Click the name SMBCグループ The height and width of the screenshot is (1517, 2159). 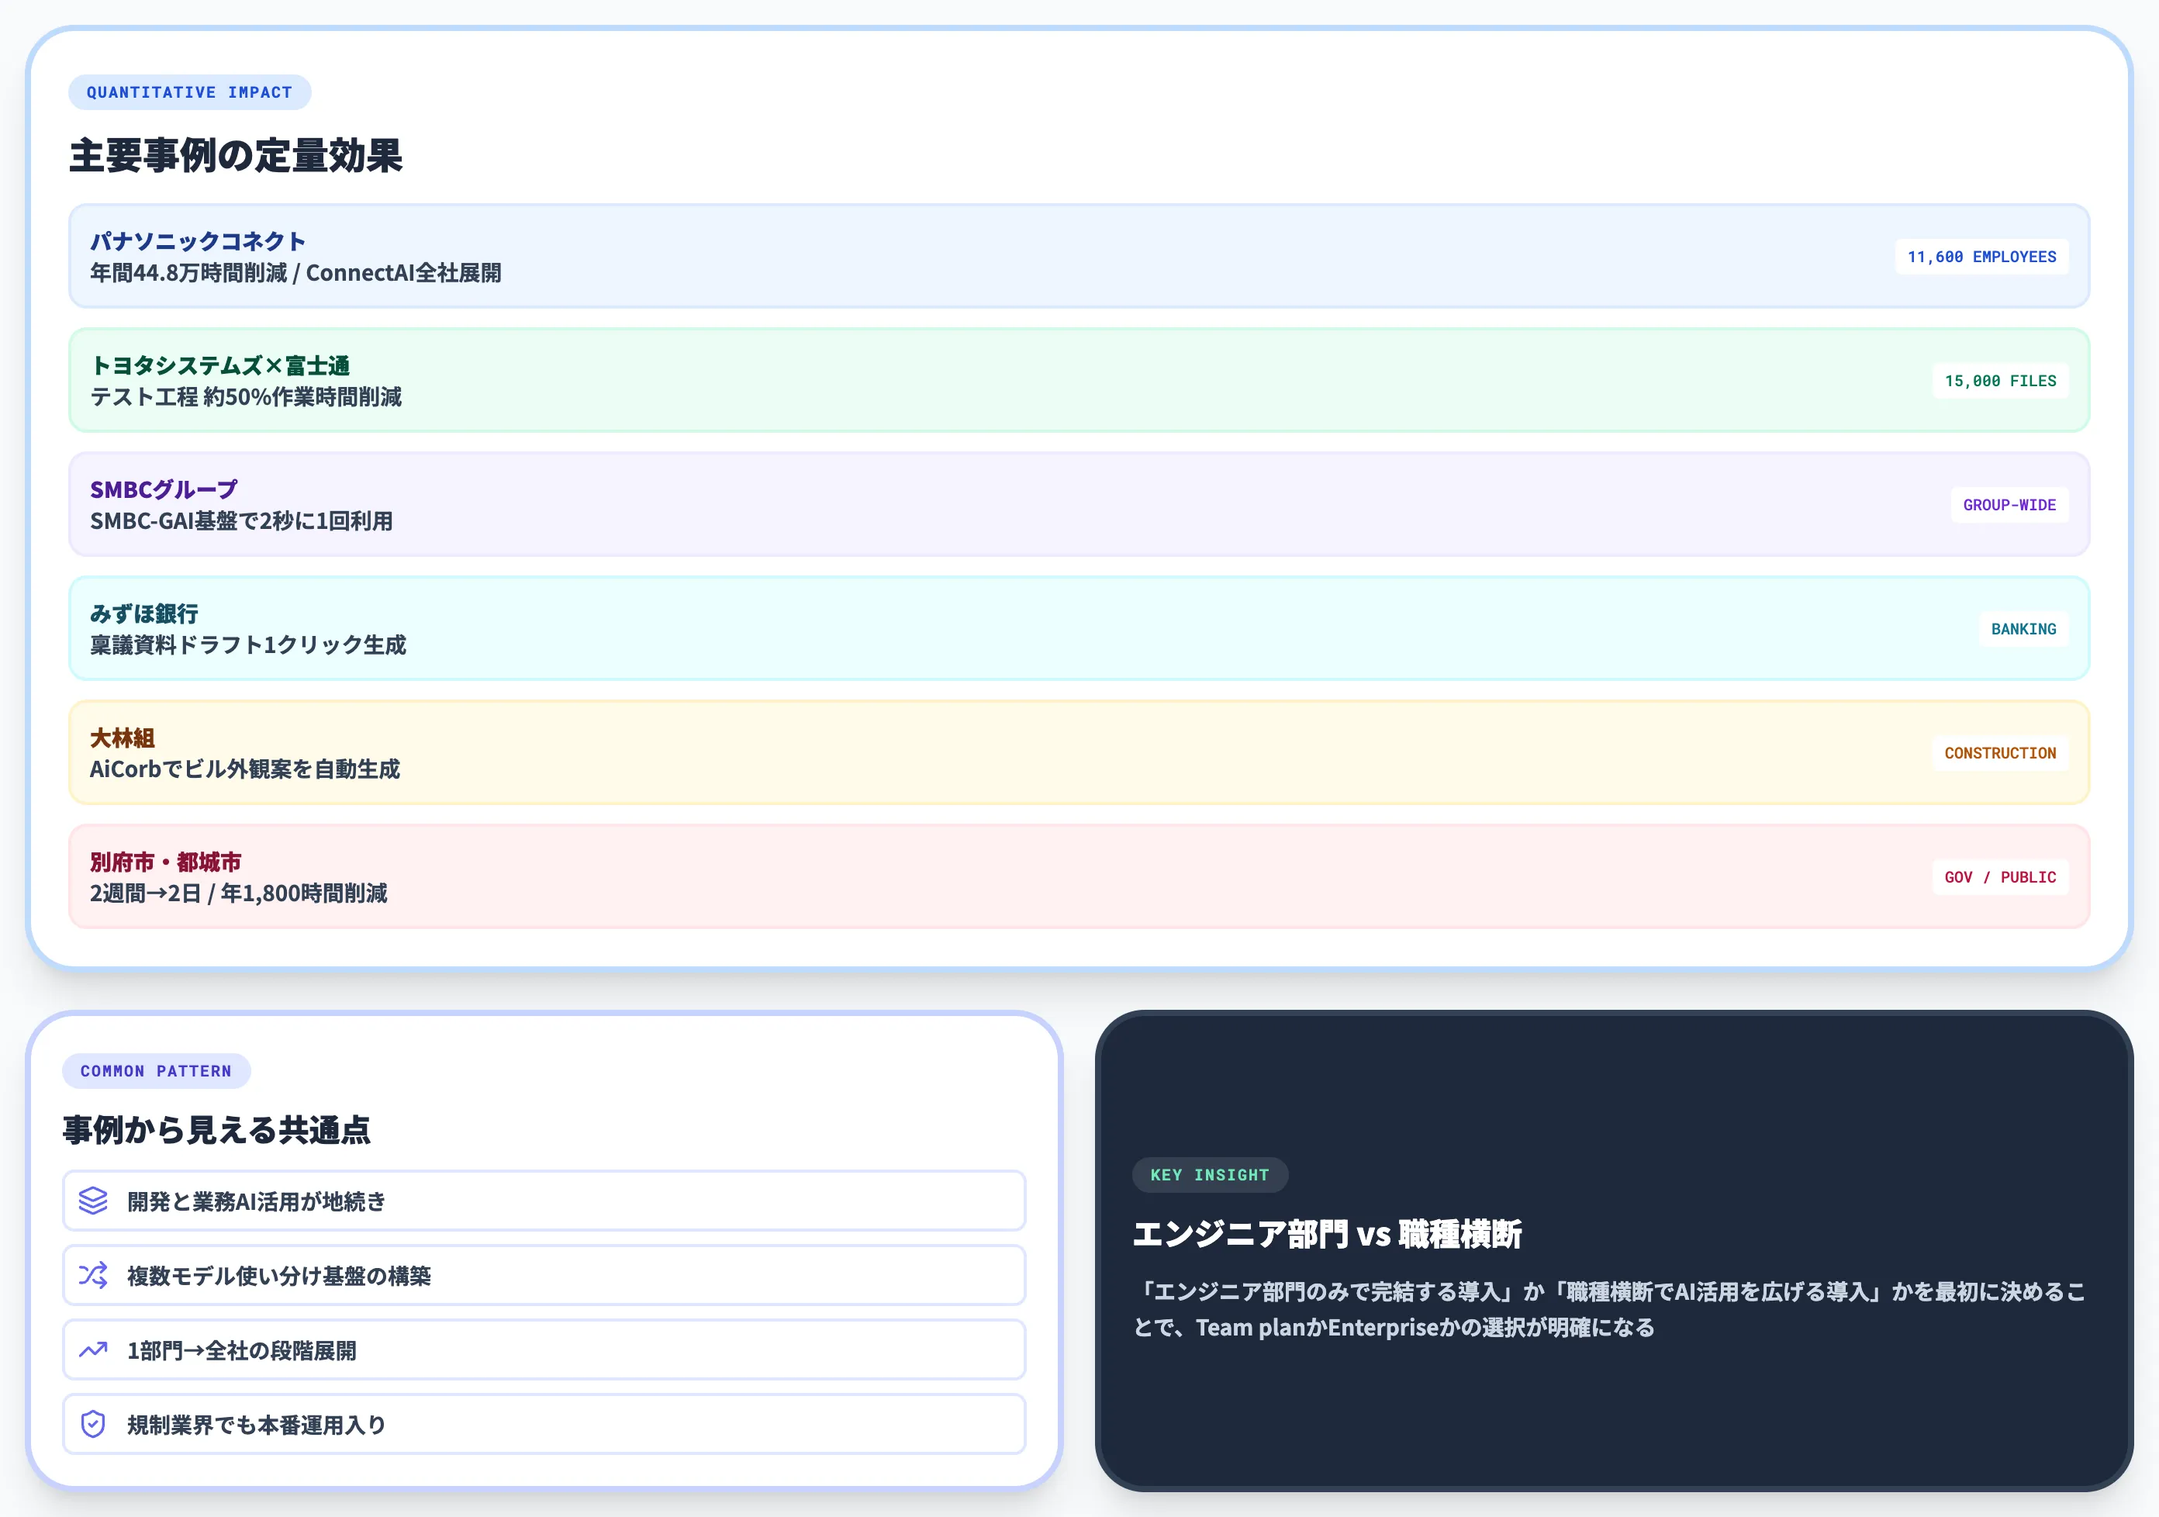[164, 490]
